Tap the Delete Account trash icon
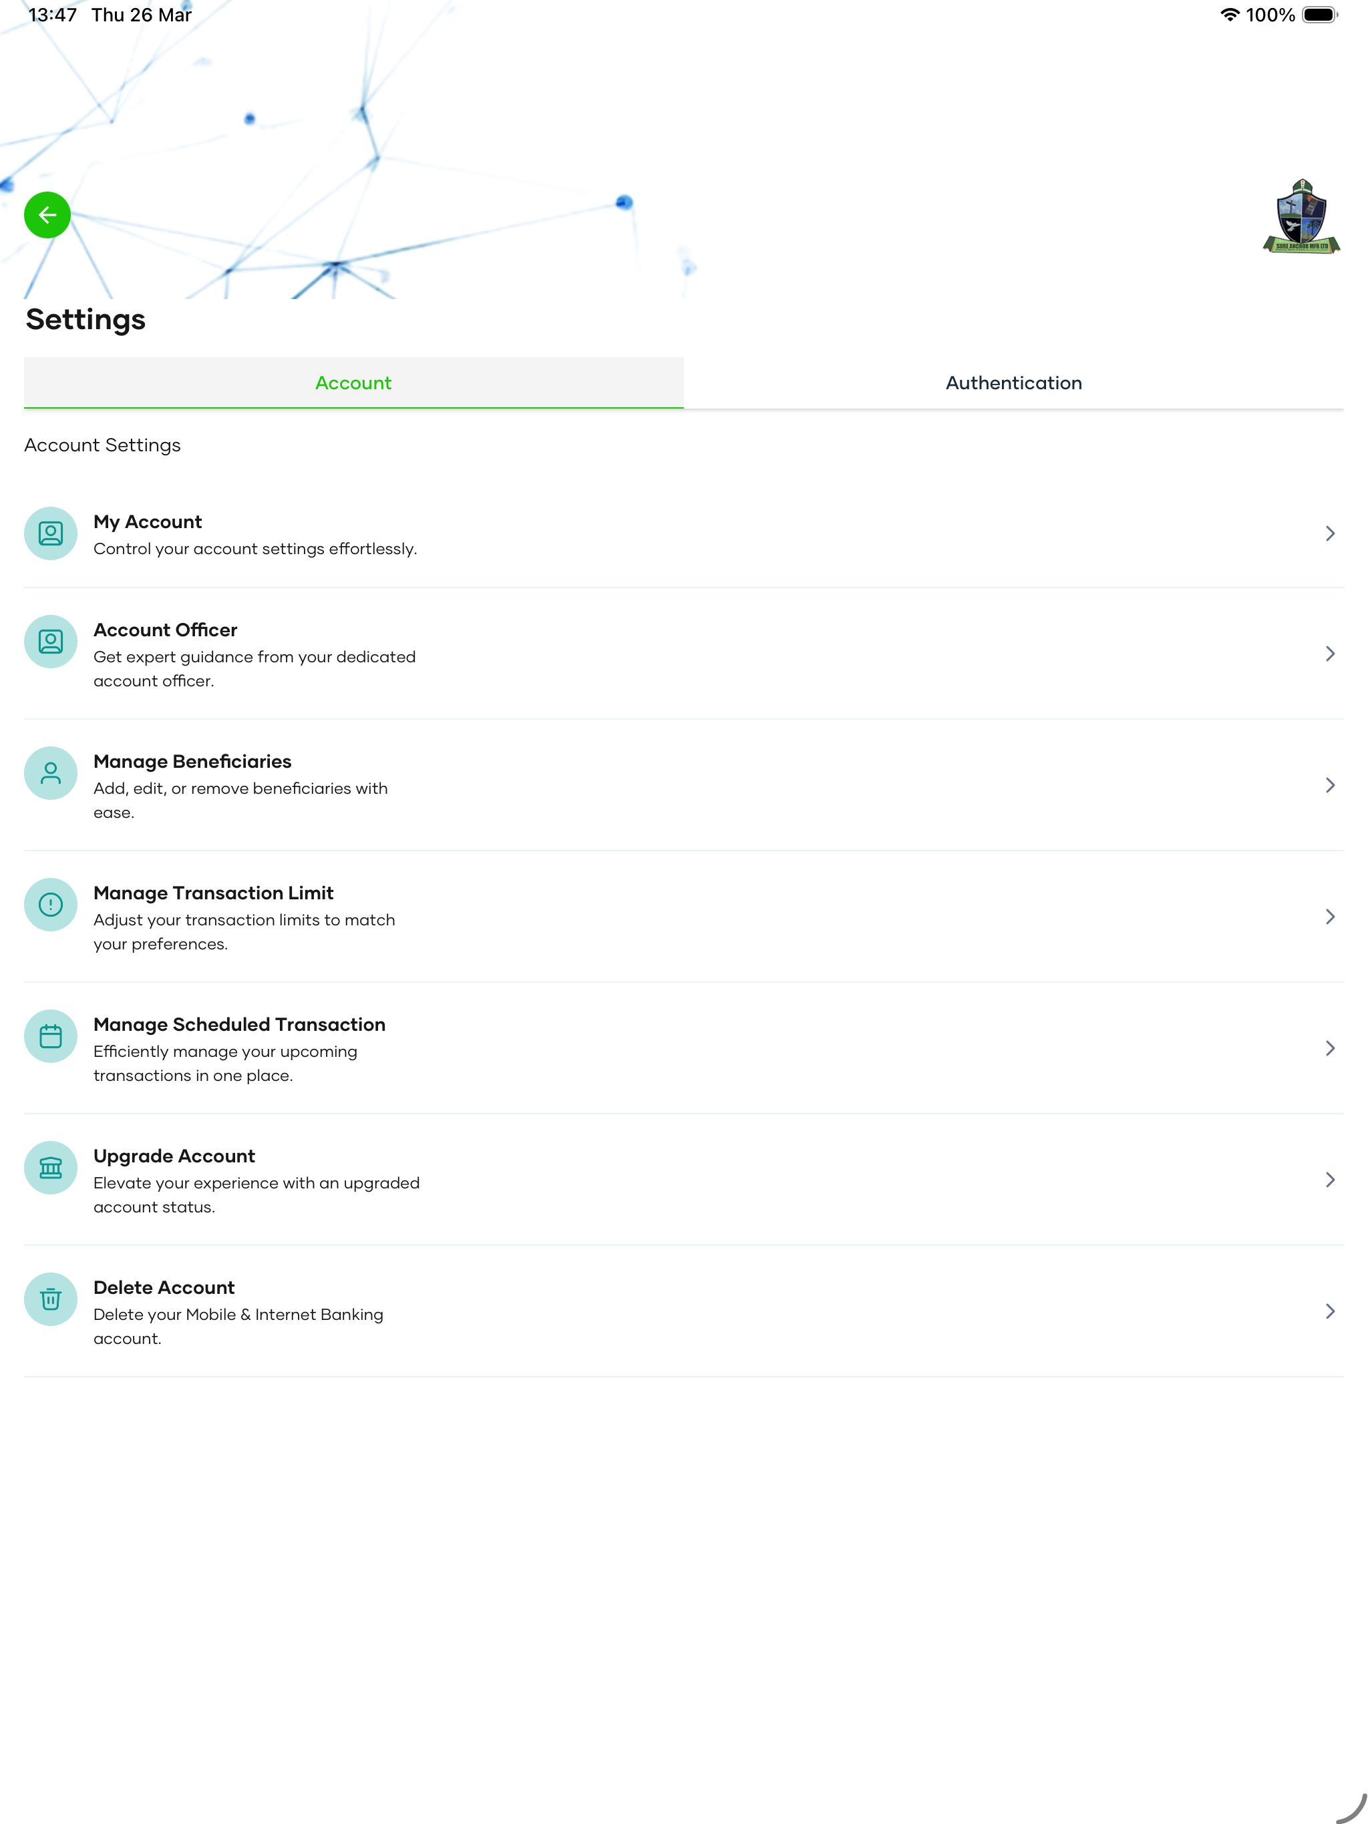 click(x=50, y=1299)
